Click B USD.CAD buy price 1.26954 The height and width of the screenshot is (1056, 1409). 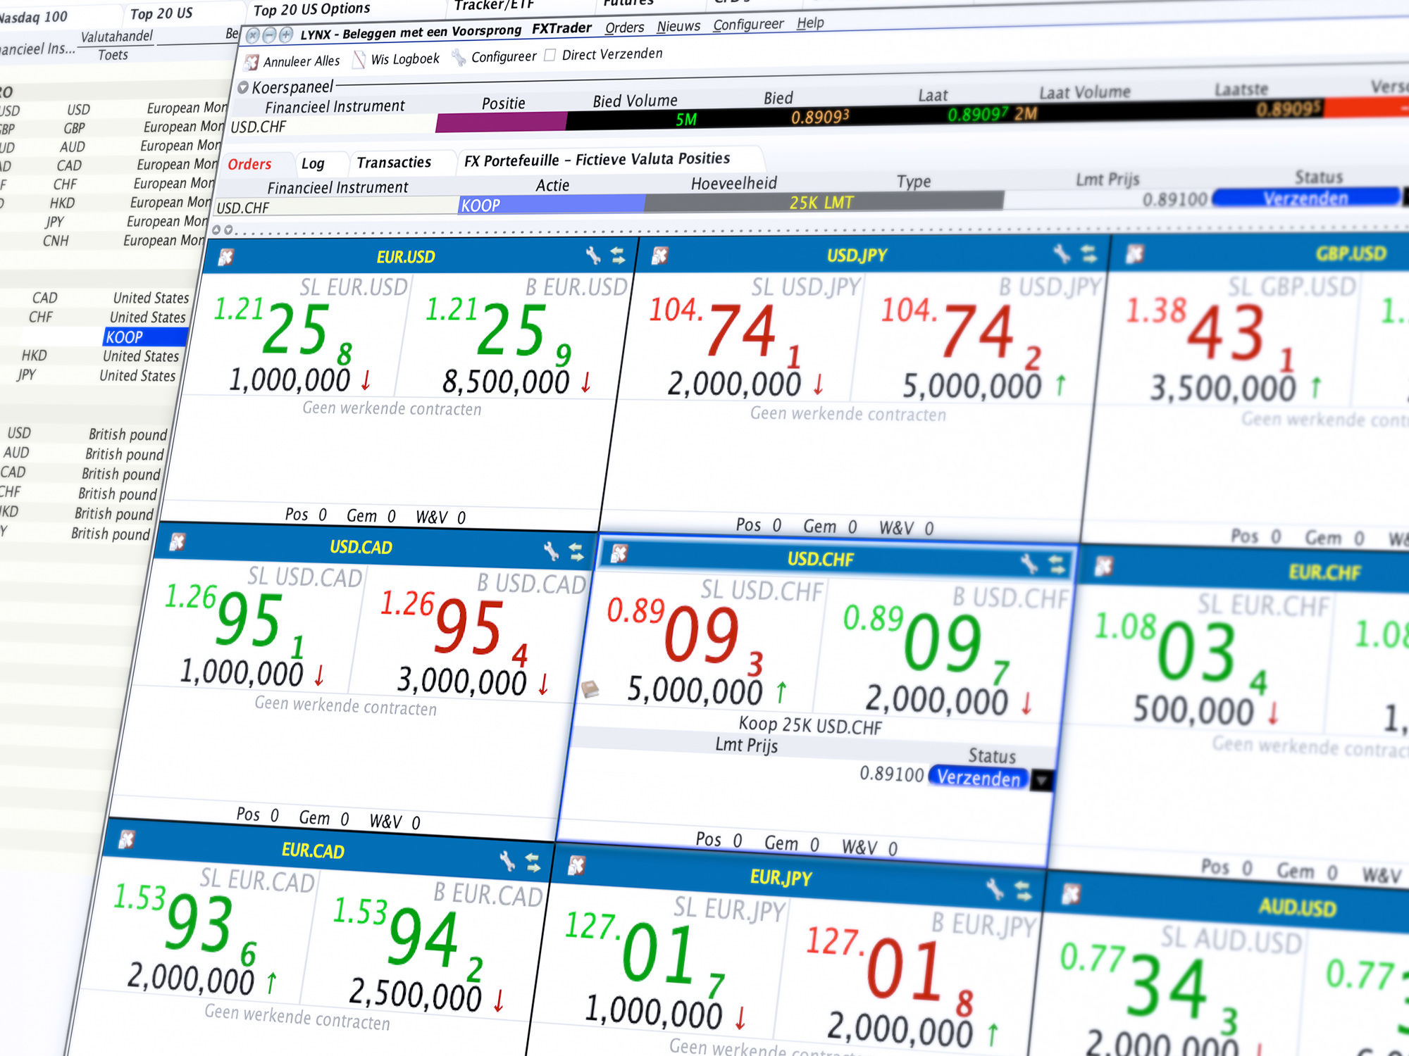(x=454, y=629)
